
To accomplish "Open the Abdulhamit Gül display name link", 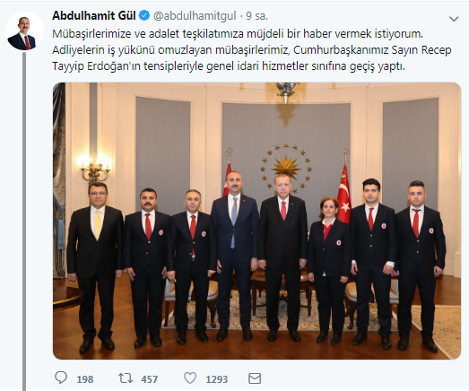I will [x=94, y=15].
